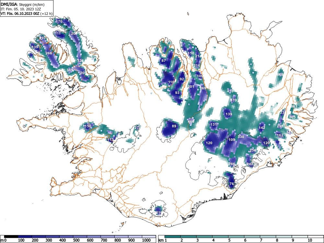Select the map value label 214
The width and height of the screenshot is (324, 243).
[198, 56]
